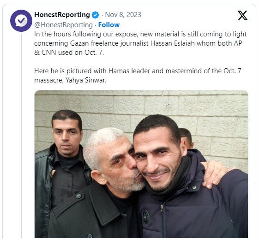This screenshot has height=241, width=259.
Task: Follow the HonestReporting account
Action: [x=109, y=25]
